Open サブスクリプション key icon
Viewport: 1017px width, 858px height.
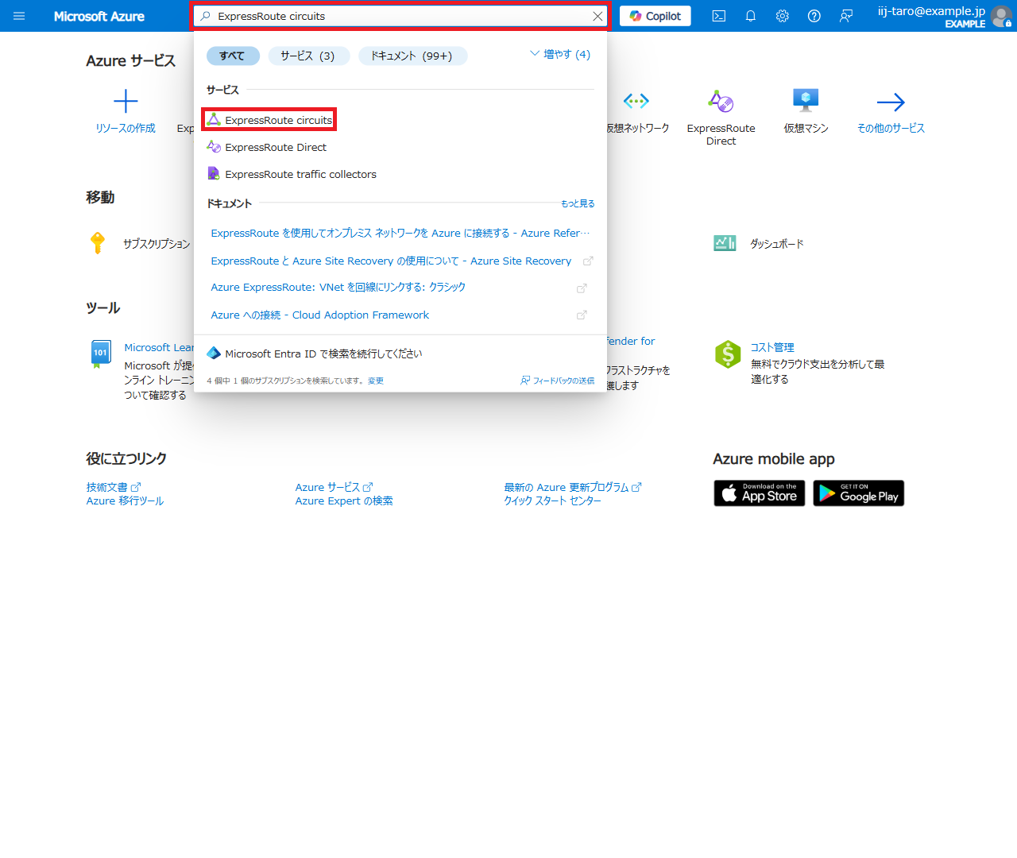tap(98, 243)
